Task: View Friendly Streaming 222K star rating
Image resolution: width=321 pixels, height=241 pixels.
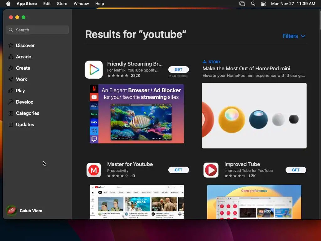Action: coord(124,76)
